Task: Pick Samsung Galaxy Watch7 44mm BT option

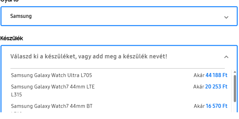Action: pyautogui.click(x=119, y=108)
